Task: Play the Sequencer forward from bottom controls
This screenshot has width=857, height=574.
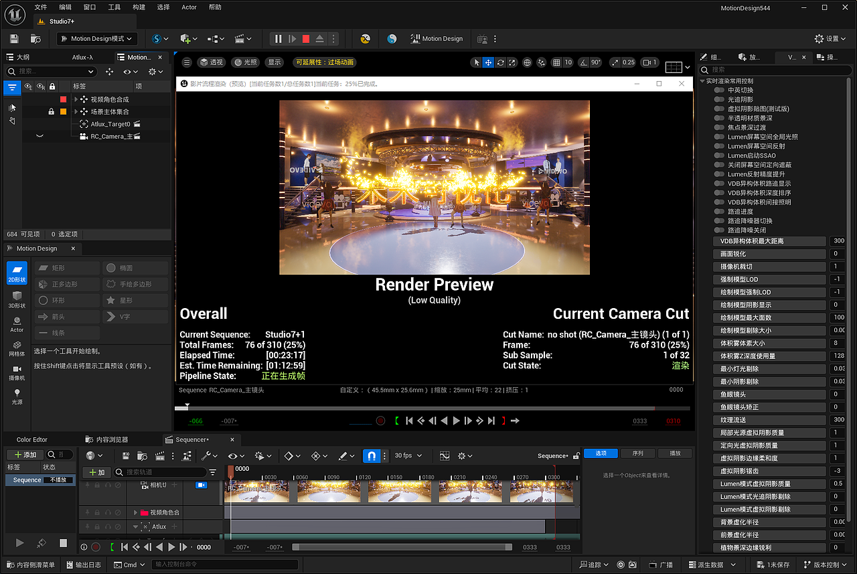Action: (171, 547)
